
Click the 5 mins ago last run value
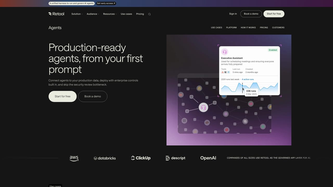[238, 72]
